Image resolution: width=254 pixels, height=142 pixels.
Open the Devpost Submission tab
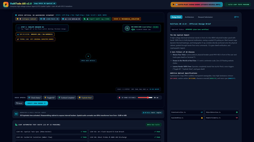coord(205,17)
